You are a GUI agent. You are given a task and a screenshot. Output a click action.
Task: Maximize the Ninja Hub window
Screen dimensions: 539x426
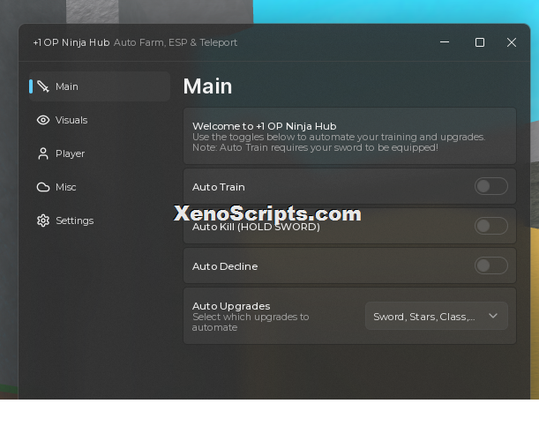coord(480,42)
